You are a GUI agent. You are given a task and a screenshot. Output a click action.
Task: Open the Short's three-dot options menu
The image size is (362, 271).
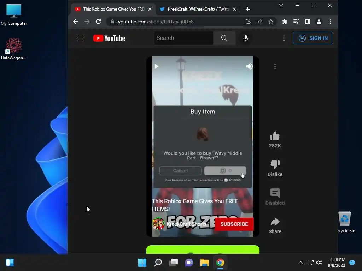275,67
